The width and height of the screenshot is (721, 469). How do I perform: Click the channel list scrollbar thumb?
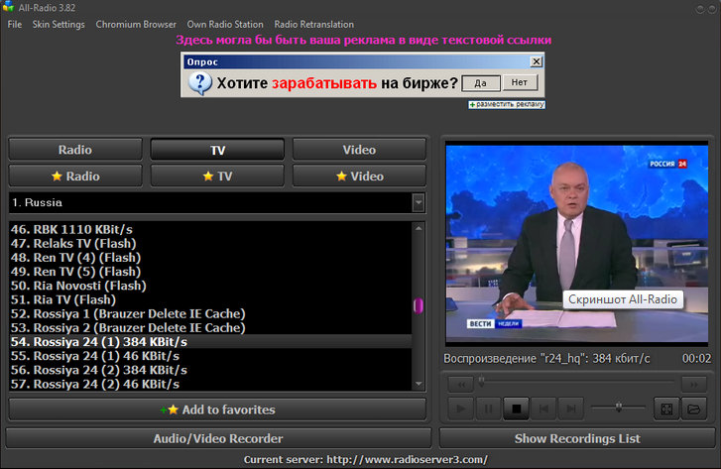(x=418, y=305)
